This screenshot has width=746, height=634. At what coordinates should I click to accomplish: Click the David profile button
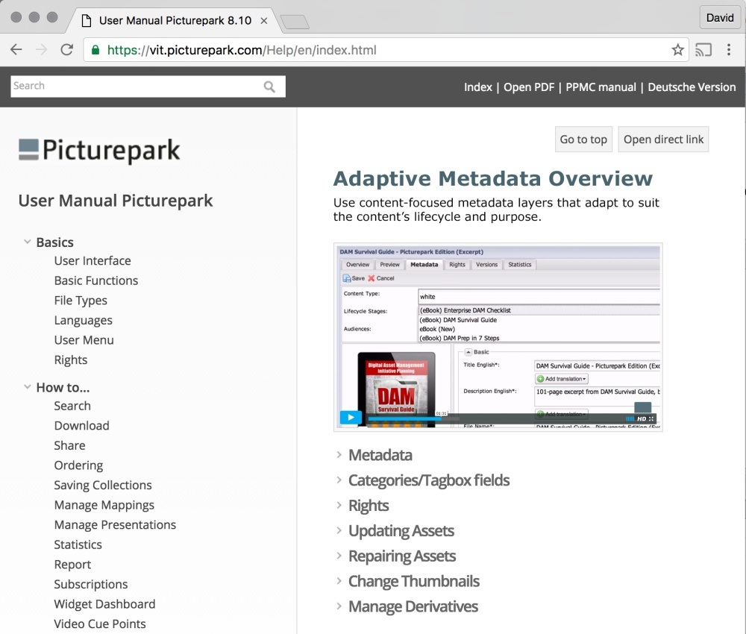[719, 18]
